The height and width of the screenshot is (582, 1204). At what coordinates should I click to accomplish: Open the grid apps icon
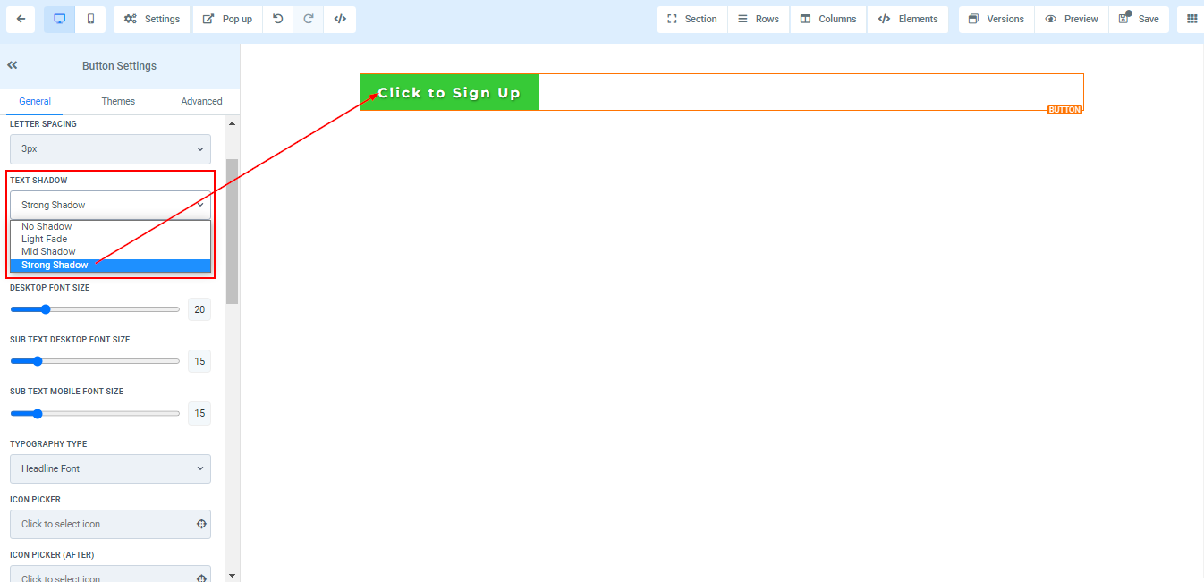(x=1191, y=19)
